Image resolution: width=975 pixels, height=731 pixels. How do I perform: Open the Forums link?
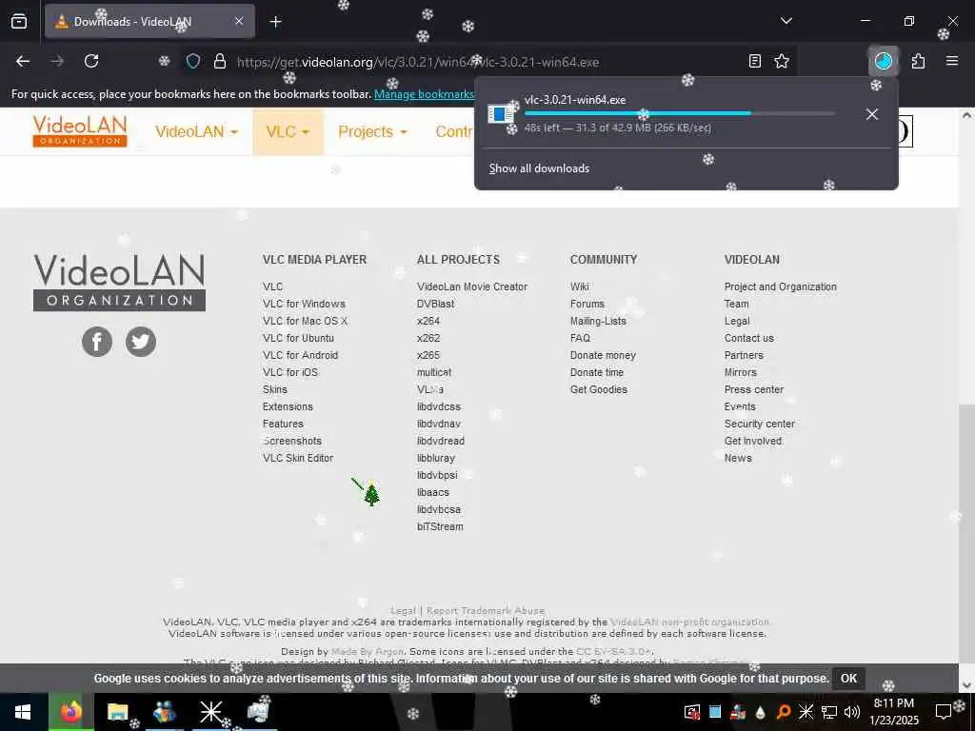[587, 304]
